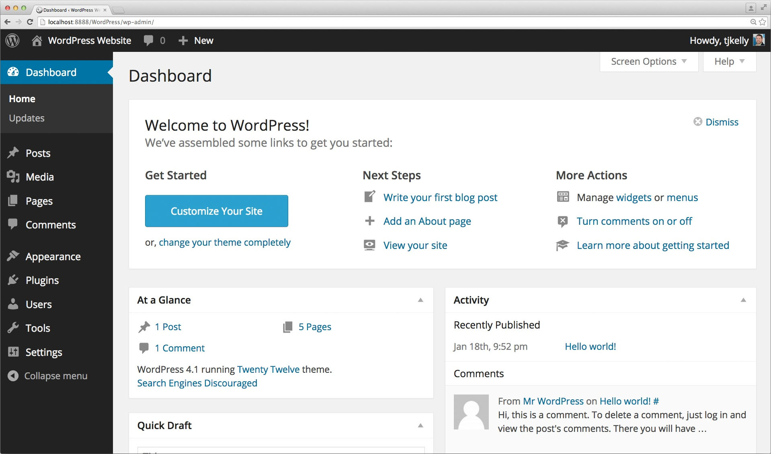This screenshot has width=771, height=454.
Task: Open the Settings menu
Action: (57, 352)
